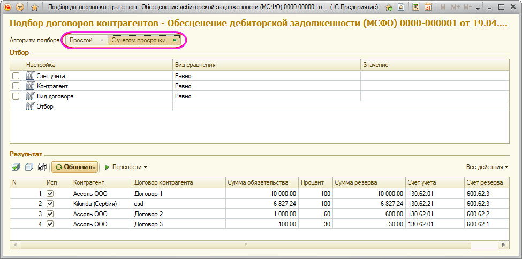Click the invert checkmarks icon
Screen dimensions: 522x259
point(42,167)
